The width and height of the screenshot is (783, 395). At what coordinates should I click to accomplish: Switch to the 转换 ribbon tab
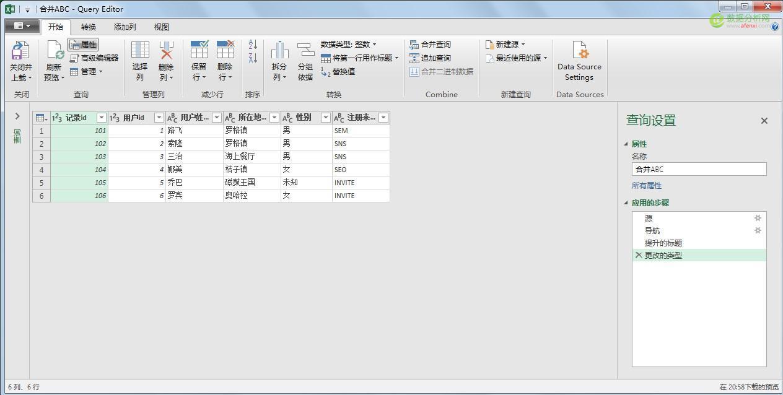(89, 27)
